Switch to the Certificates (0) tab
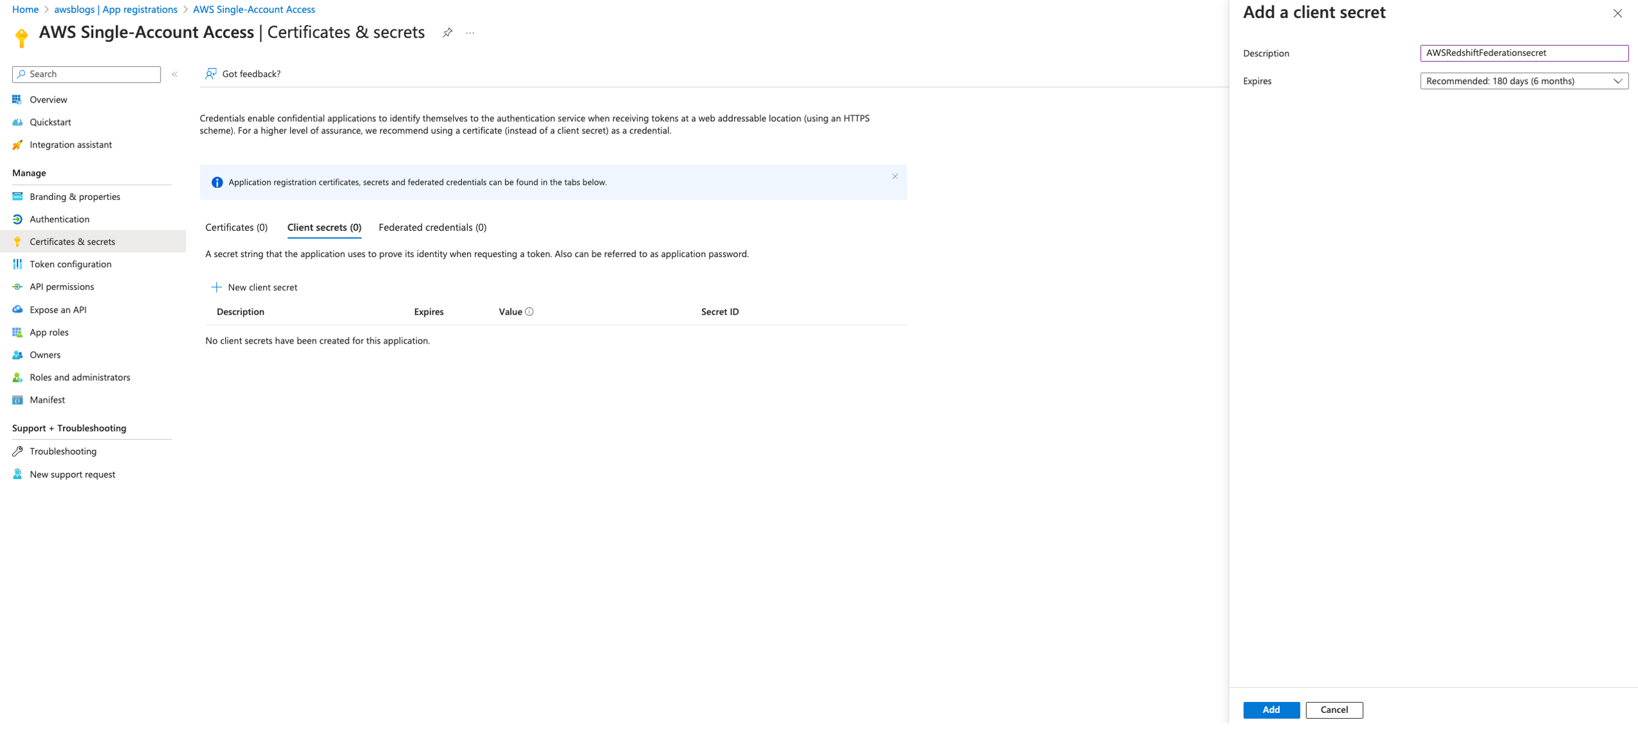This screenshot has width=1638, height=752. [x=236, y=227]
